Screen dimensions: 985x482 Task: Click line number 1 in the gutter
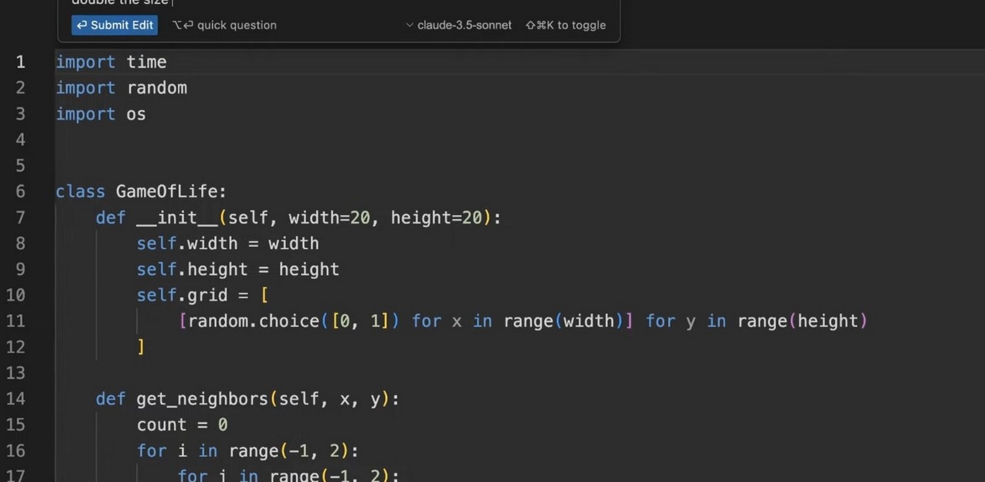pyautogui.click(x=20, y=62)
